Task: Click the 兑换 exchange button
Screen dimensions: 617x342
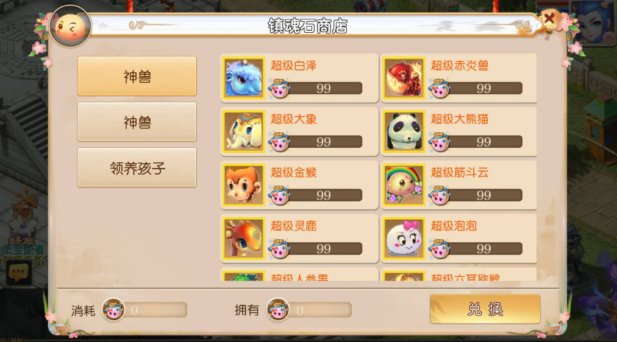Action: tap(485, 309)
